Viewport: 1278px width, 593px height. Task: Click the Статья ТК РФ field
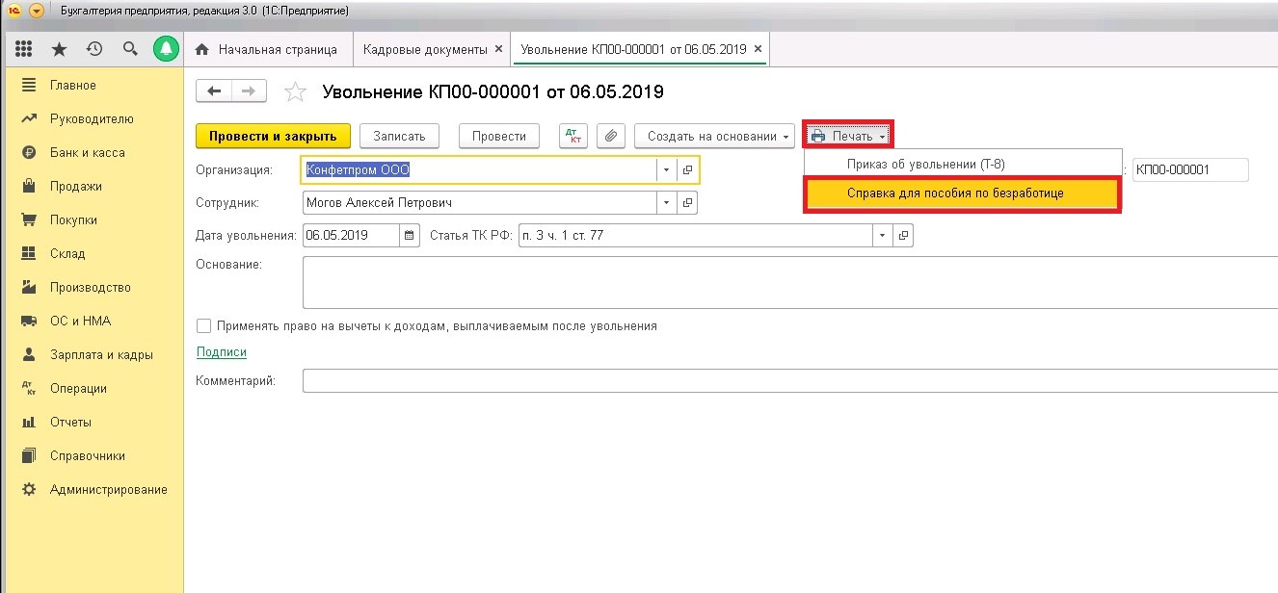pyautogui.click(x=696, y=235)
